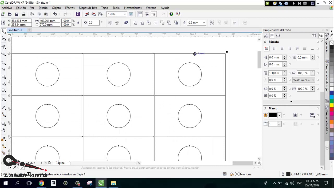
Task: Open the Herramientas menu
Action: coord(133,8)
